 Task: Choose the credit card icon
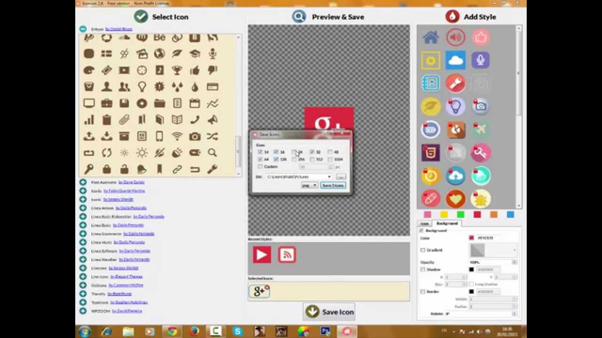pyautogui.click(x=212, y=87)
